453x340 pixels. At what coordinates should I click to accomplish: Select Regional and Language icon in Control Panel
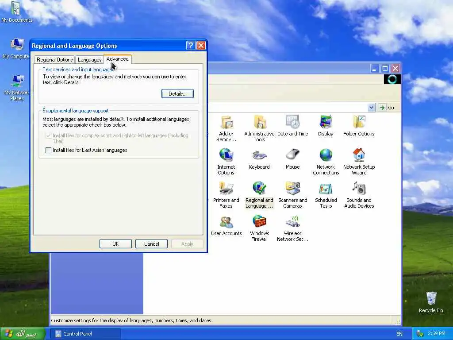[259, 189]
